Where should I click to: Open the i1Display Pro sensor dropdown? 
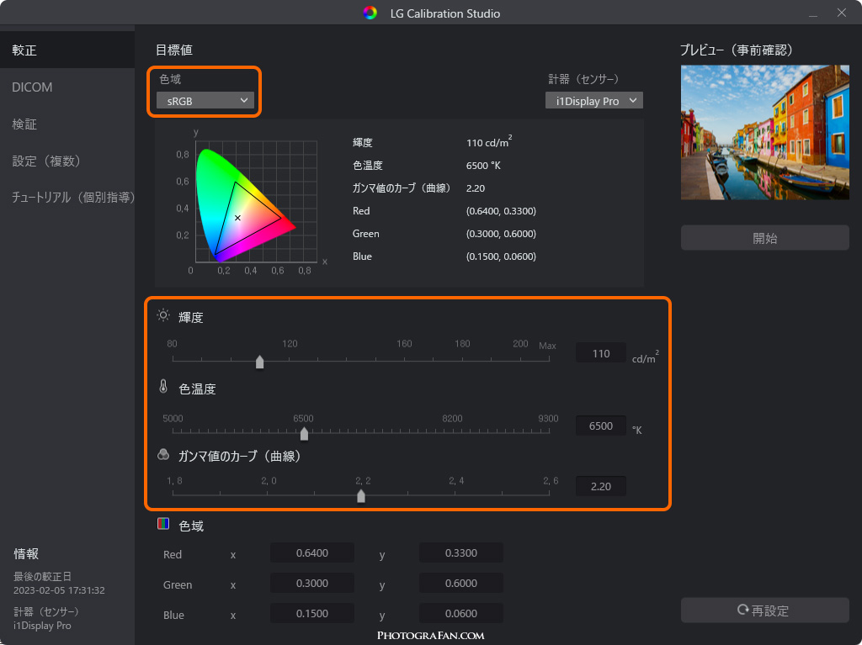click(593, 101)
